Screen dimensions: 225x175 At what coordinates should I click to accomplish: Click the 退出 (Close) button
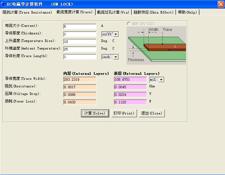point(152,113)
